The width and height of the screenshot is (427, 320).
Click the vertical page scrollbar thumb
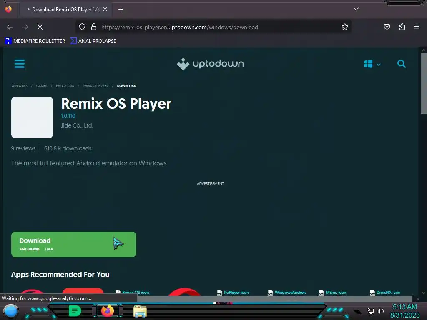[424, 83]
